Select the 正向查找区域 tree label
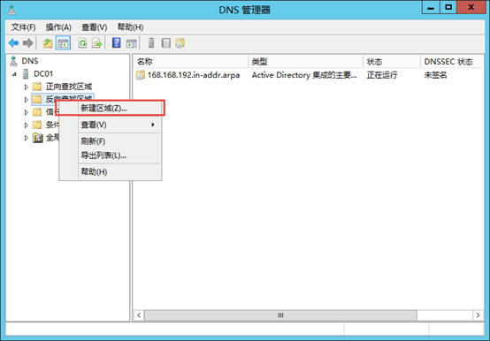 point(69,87)
